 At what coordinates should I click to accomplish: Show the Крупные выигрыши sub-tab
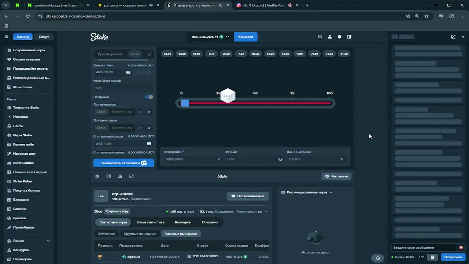coord(140,234)
